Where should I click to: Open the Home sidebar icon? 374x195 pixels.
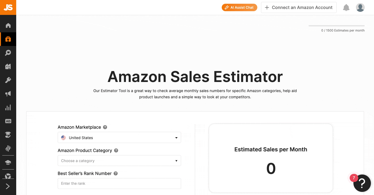[x=8, y=25]
